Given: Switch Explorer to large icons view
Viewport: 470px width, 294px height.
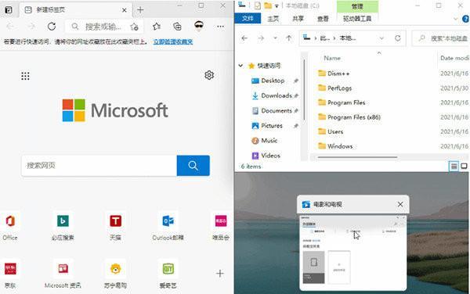Looking at the screenshot, I should (x=464, y=166).
